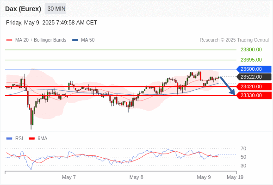Select the blue 23600.00 pivot price tag

[x=254, y=69]
